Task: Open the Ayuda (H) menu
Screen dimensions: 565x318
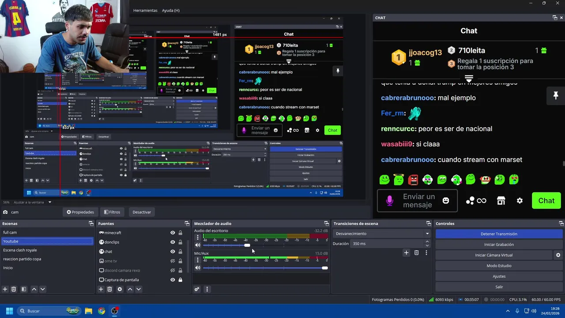Action: [x=170, y=10]
